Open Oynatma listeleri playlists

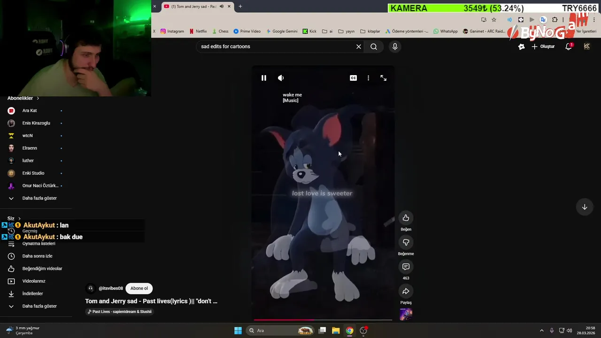tap(36, 244)
